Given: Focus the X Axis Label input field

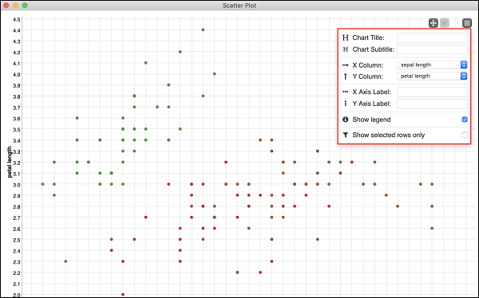Looking at the screenshot, I should (x=432, y=92).
